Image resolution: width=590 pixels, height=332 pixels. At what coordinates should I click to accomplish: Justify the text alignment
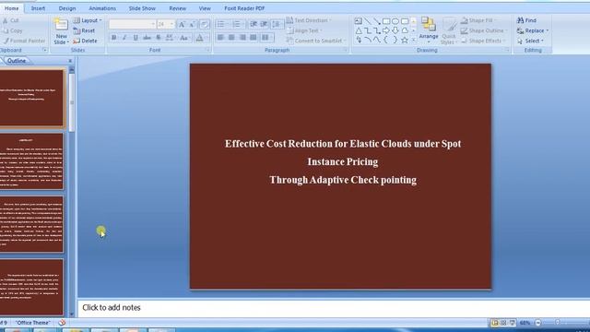(254, 37)
